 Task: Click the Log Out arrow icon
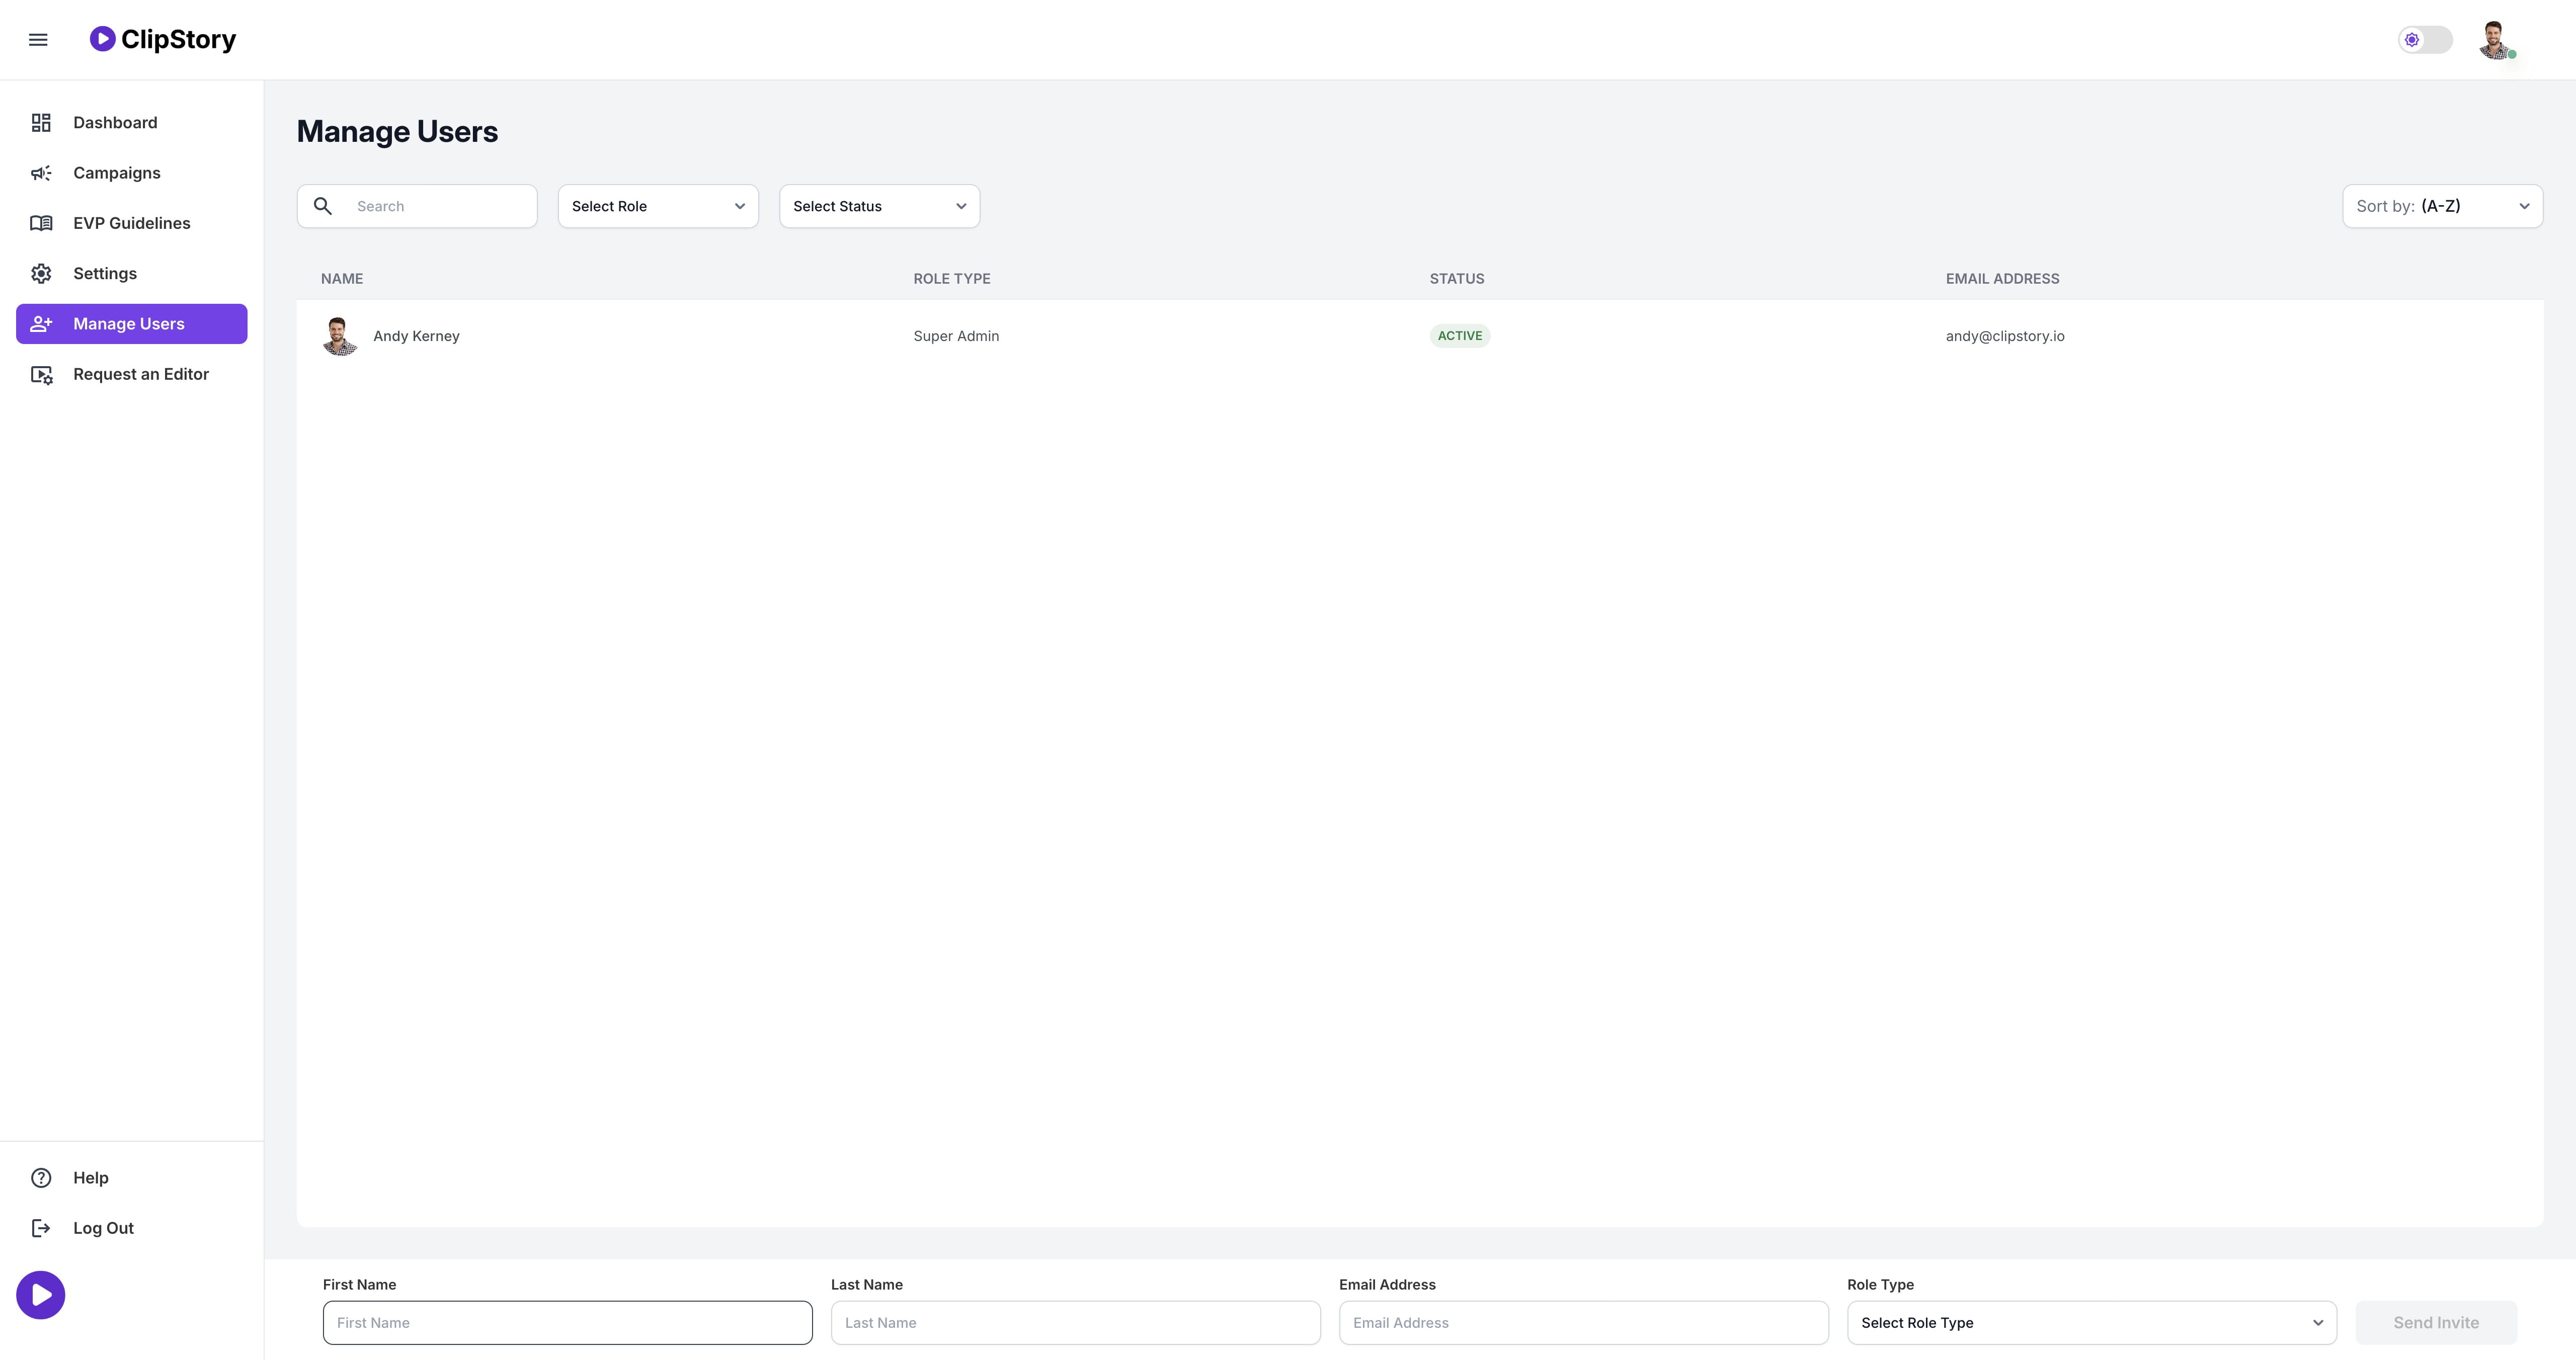point(41,1228)
